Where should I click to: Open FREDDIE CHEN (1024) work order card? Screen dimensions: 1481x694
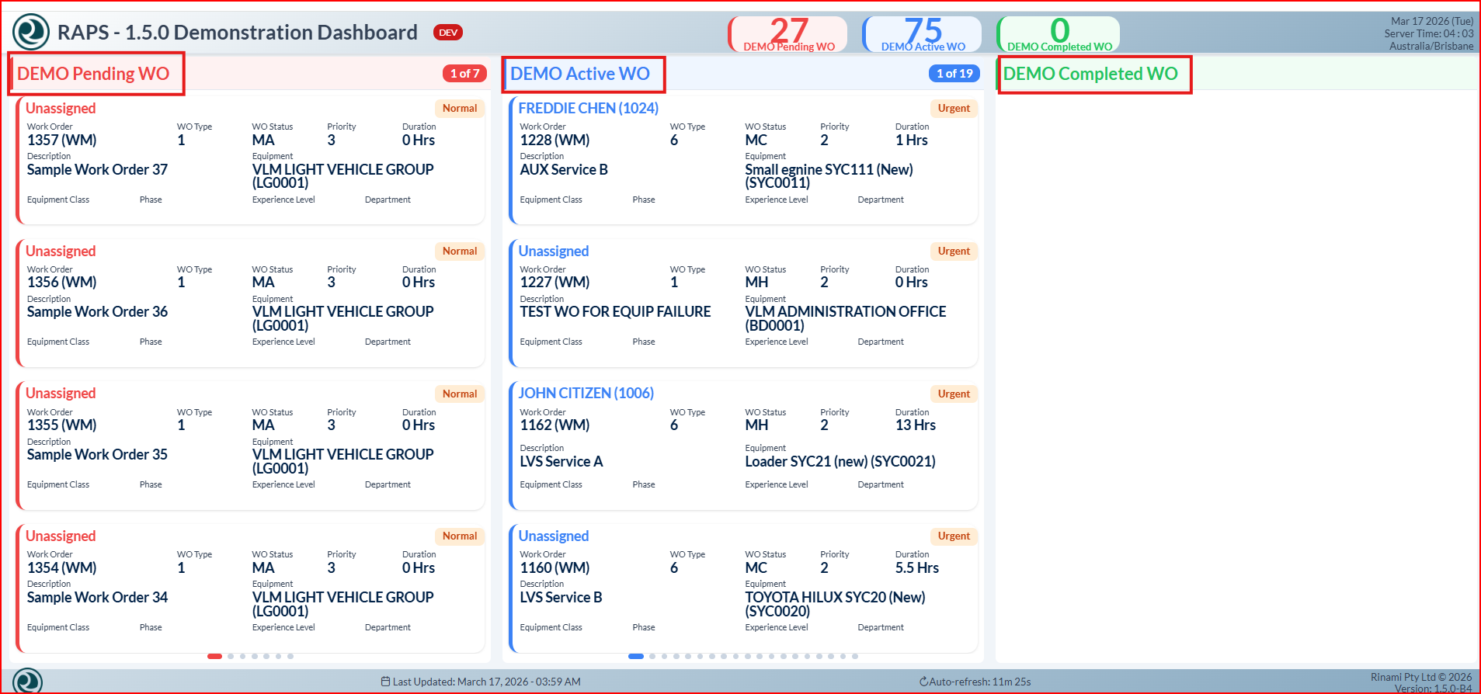pos(588,109)
